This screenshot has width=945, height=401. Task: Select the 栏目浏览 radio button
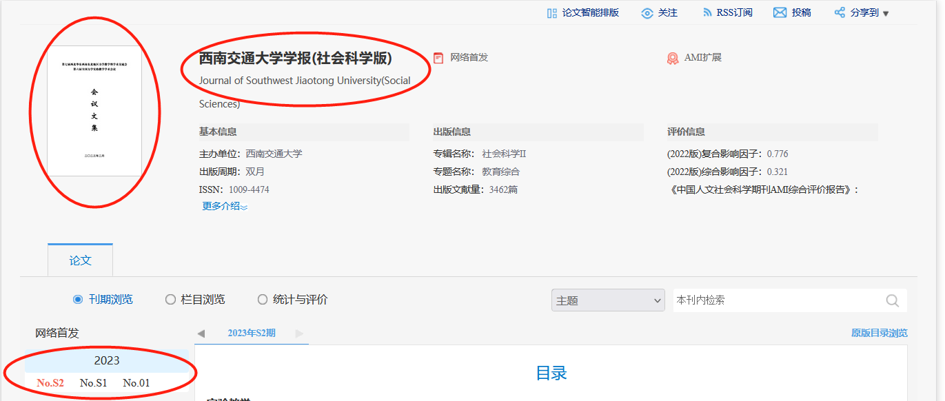[x=170, y=300]
